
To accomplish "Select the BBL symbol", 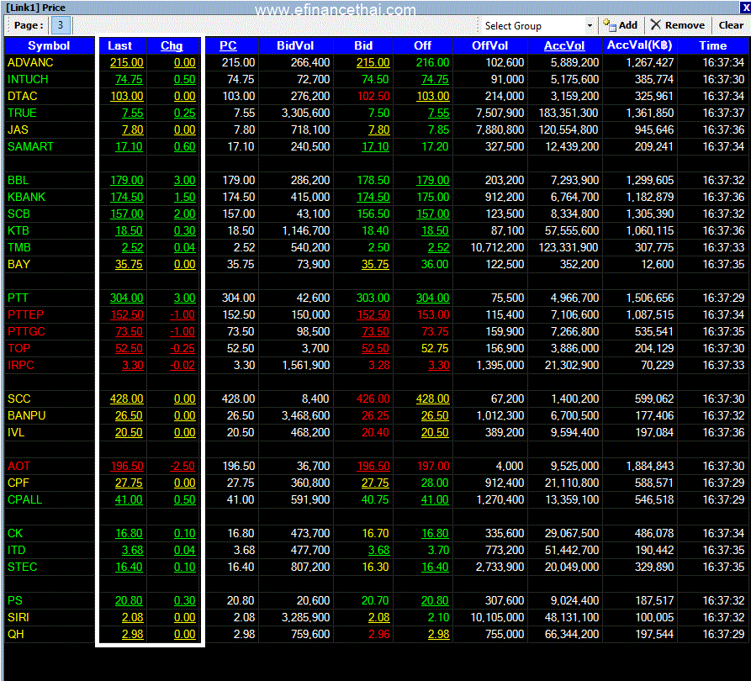I will tap(18, 180).
